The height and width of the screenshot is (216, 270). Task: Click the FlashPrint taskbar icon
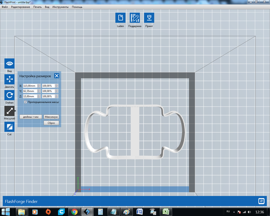(x=87, y=212)
